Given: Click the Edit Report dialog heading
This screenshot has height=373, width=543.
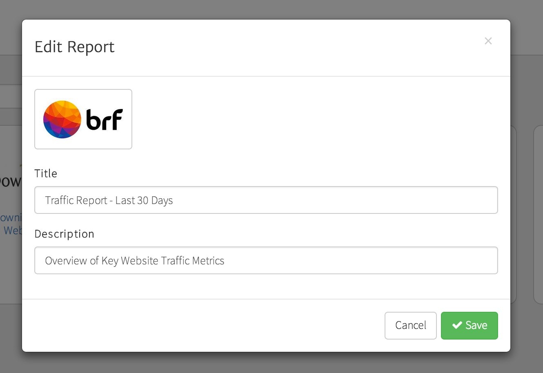Looking at the screenshot, I should (x=74, y=47).
